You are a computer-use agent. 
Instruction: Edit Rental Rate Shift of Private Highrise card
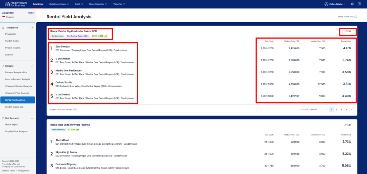[348, 125]
